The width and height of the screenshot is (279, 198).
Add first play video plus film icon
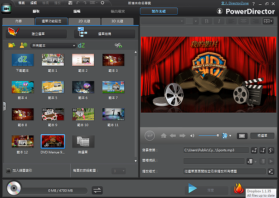250,161
